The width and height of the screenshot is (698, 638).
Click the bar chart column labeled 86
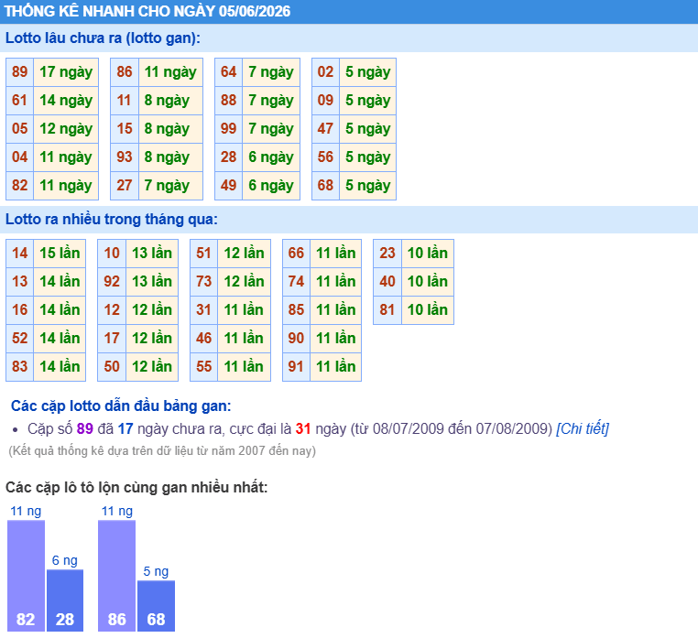tap(116, 576)
